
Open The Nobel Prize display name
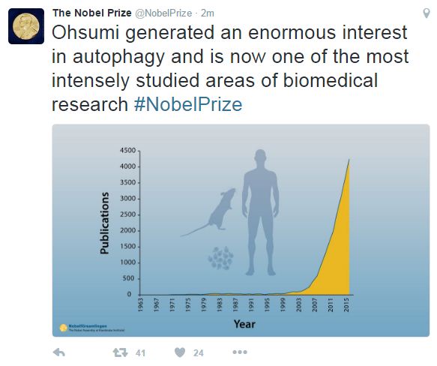92,13
